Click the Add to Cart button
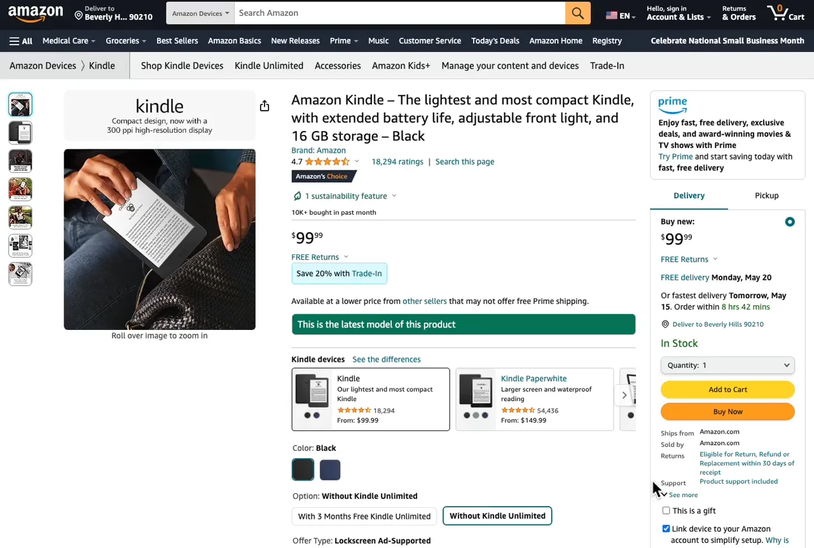Viewport: 814px width, 548px height. coord(728,389)
